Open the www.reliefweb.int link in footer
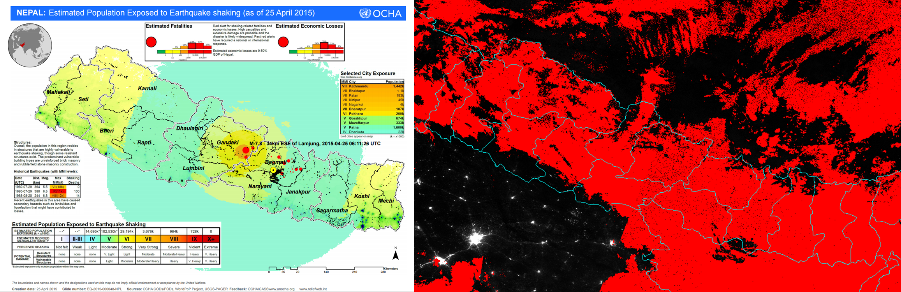This screenshot has height=292, width=901. click(x=313, y=289)
